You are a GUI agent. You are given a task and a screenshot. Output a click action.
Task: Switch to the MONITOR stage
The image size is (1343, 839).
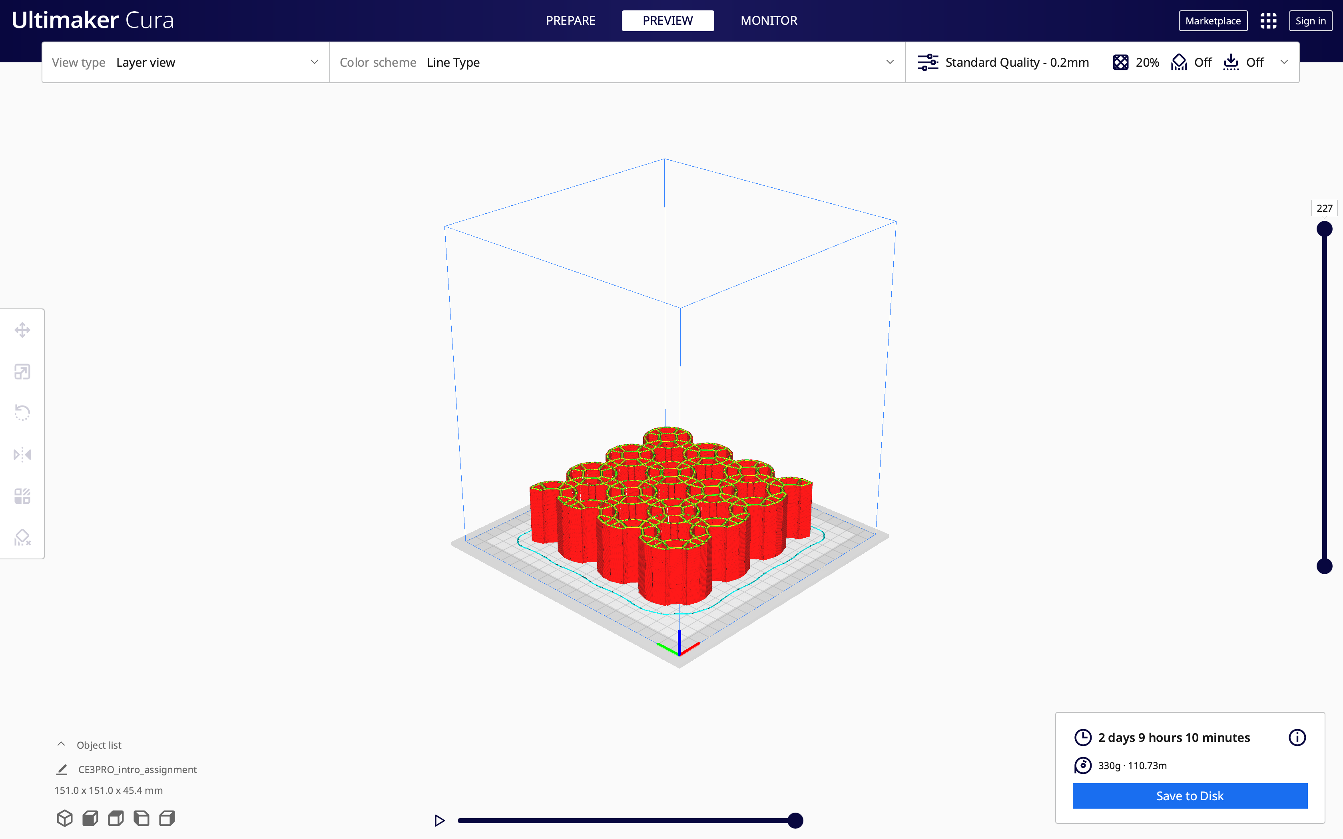(769, 20)
